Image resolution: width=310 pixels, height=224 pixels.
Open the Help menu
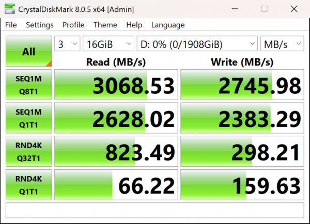coord(134,25)
